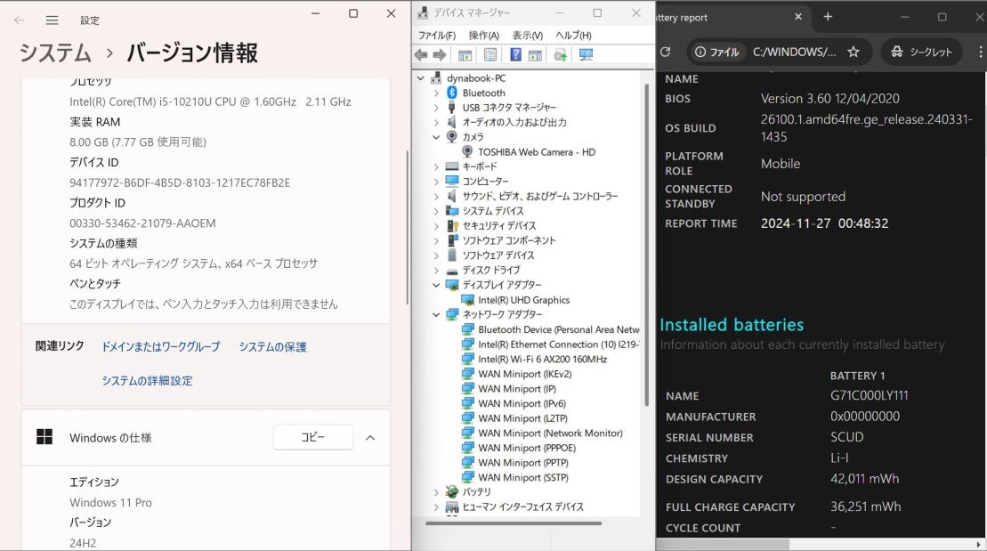This screenshot has height=551, width=987.
Task: Click the product ID 00330-53462-21079-AAOEM
Action: (142, 223)
